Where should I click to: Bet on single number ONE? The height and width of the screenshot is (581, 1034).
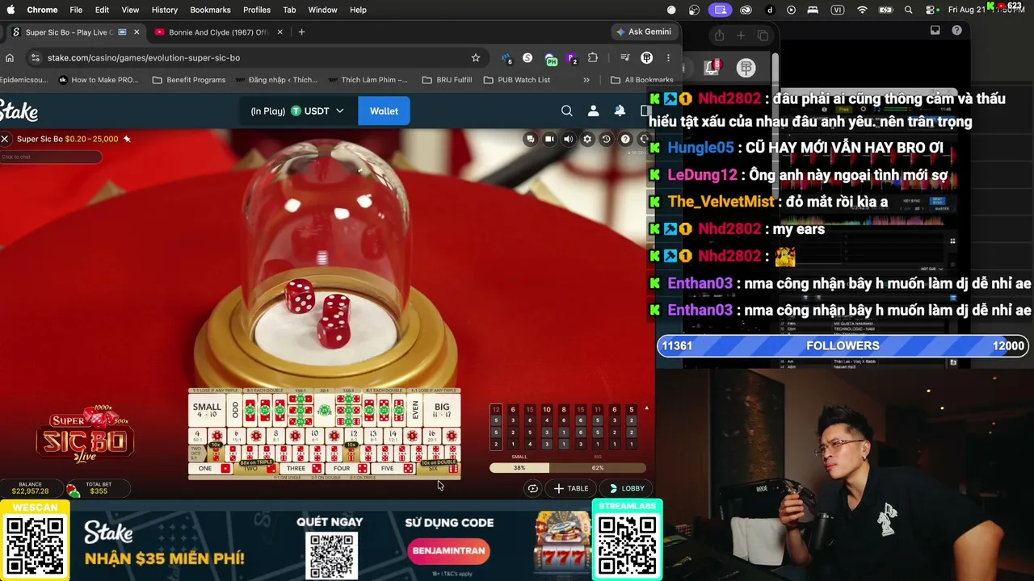point(212,469)
